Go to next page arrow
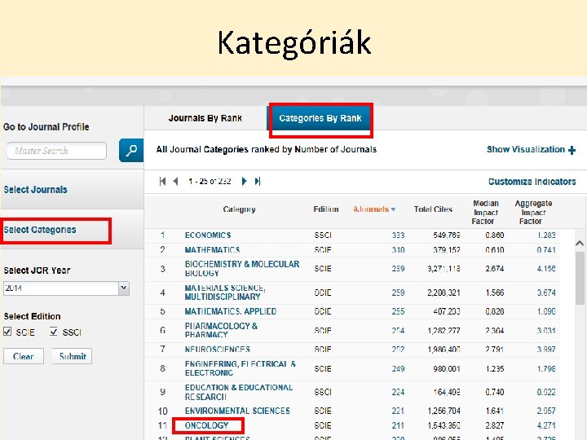Image resolution: width=587 pixels, height=440 pixels. point(244,182)
